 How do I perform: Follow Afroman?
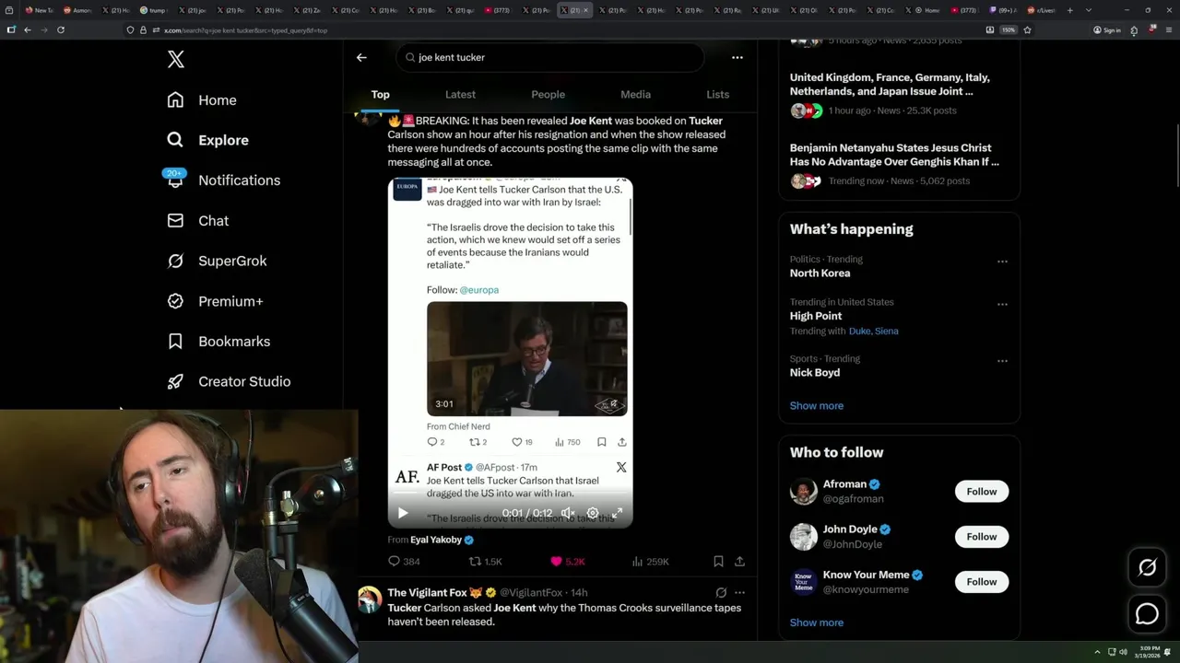tap(982, 492)
